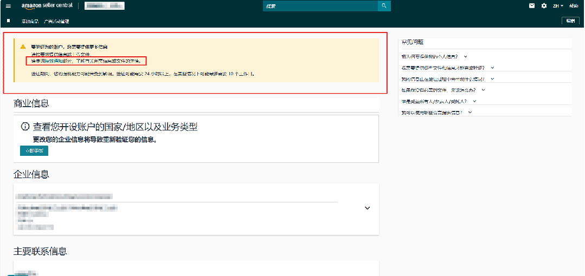Open the help link in the header
Screen dimensions: 585x276
click(573, 6)
